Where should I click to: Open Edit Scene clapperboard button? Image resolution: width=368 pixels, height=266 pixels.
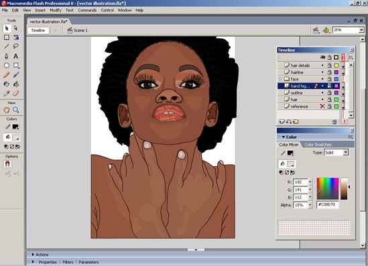click(x=316, y=30)
